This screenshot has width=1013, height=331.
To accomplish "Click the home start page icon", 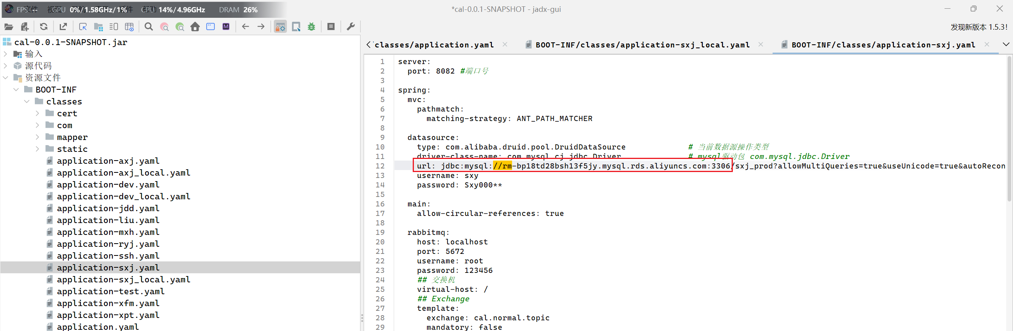I will click(195, 27).
